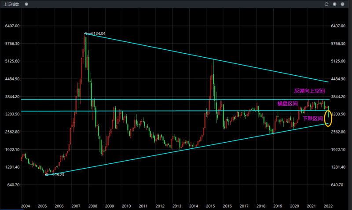Click the 3844.20 price on right axis
This screenshot has height=210, width=352.
pos(340,96)
